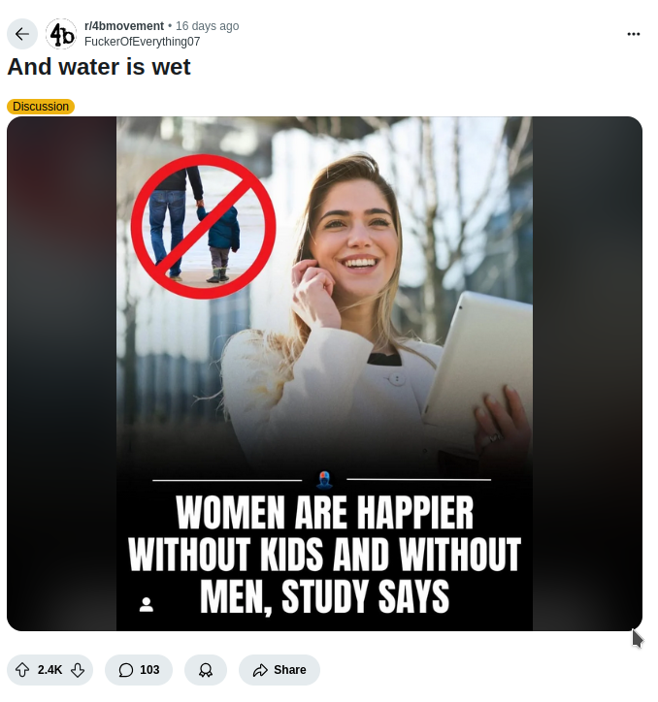Click the "16 days ago" timestamp
Screen dimensions: 658x702
pyautogui.click(x=207, y=26)
